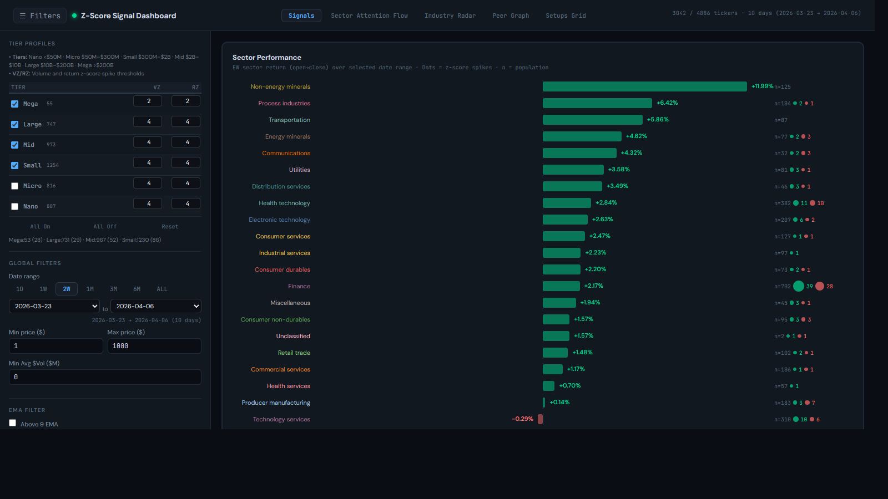
Task: Select the Setups Grid tab
Action: pyautogui.click(x=566, y=16)
